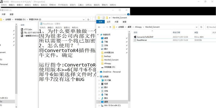Click 本地磁盘 (D:) in address breadcrumb

[20, 19]
